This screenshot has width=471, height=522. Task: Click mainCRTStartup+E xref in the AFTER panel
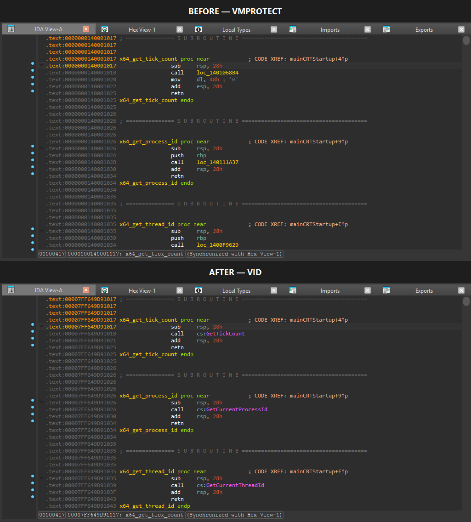click(x=318, y=472)
